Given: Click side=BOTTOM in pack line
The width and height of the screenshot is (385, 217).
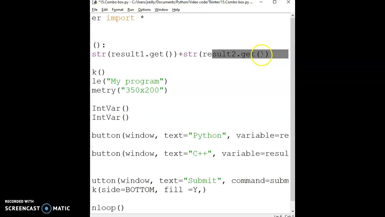Looking at the screenshot, I should pos(128,190).
